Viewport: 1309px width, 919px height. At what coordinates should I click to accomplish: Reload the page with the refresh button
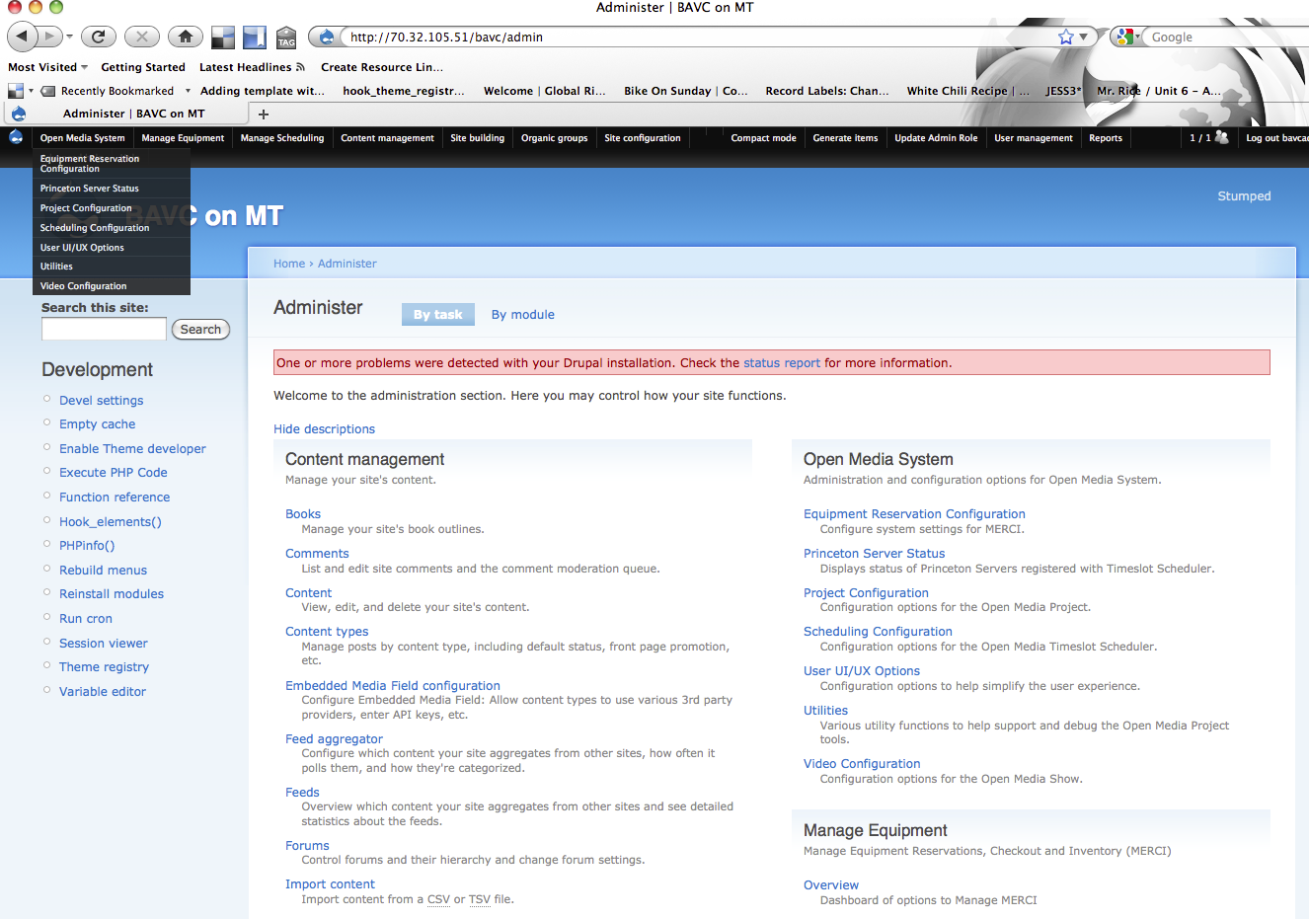click(98, 37)
